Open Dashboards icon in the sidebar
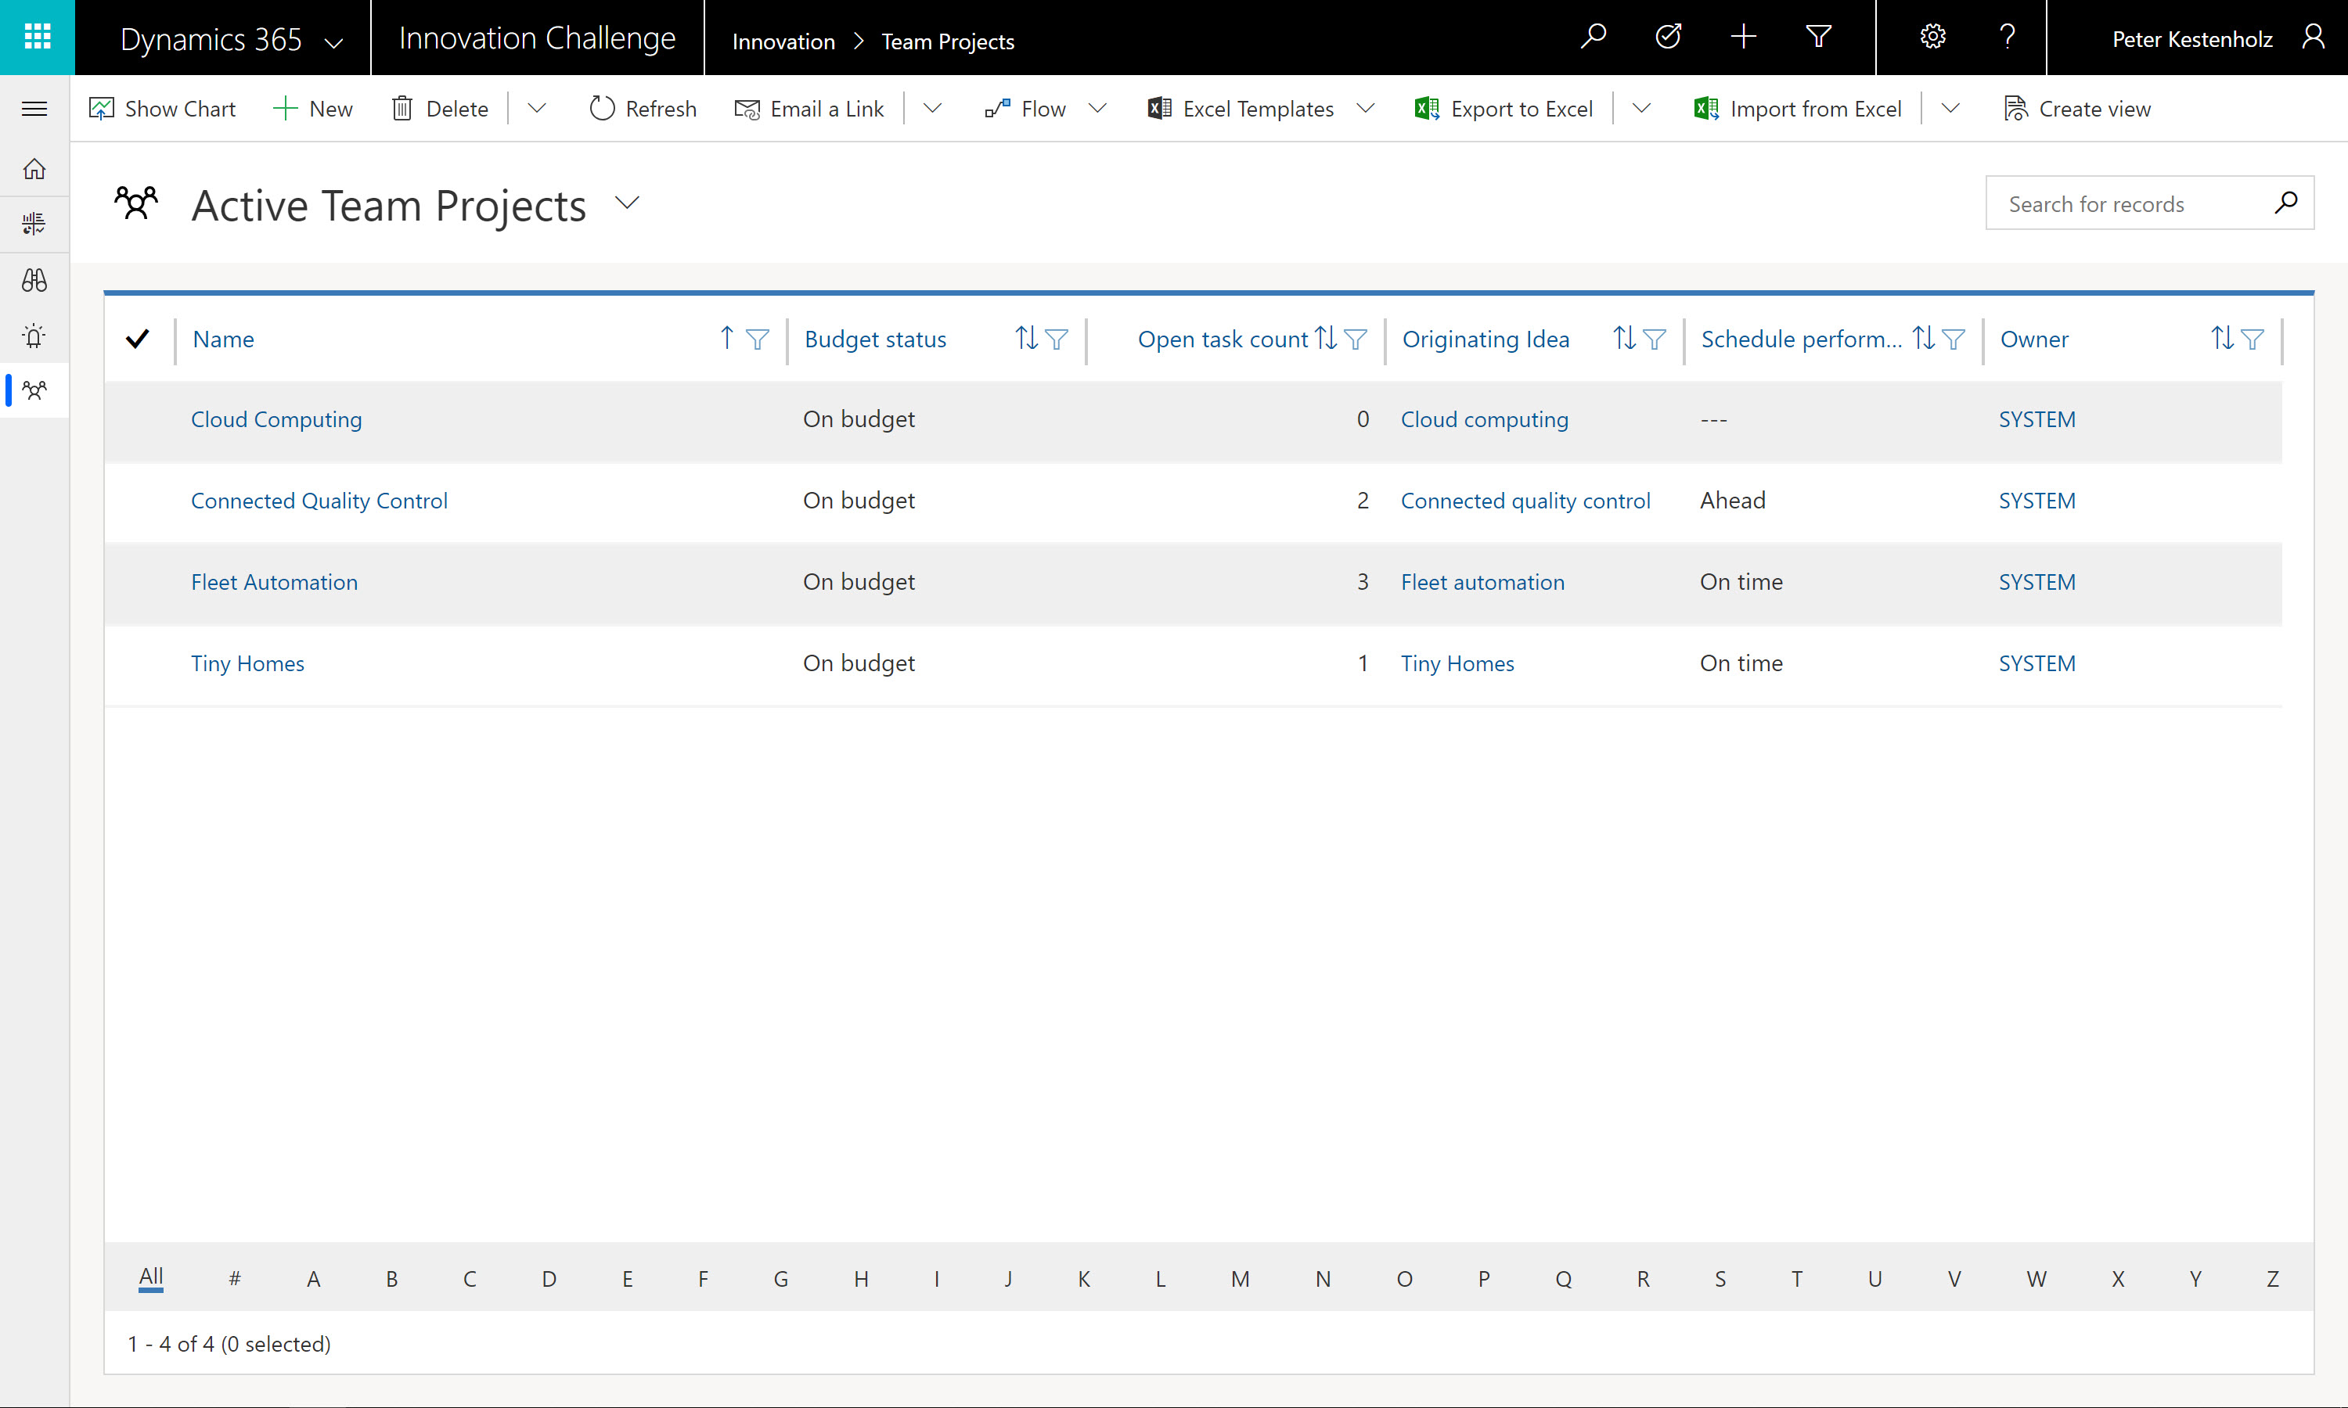The image size is (2348, 1408). tap(34, 224)
